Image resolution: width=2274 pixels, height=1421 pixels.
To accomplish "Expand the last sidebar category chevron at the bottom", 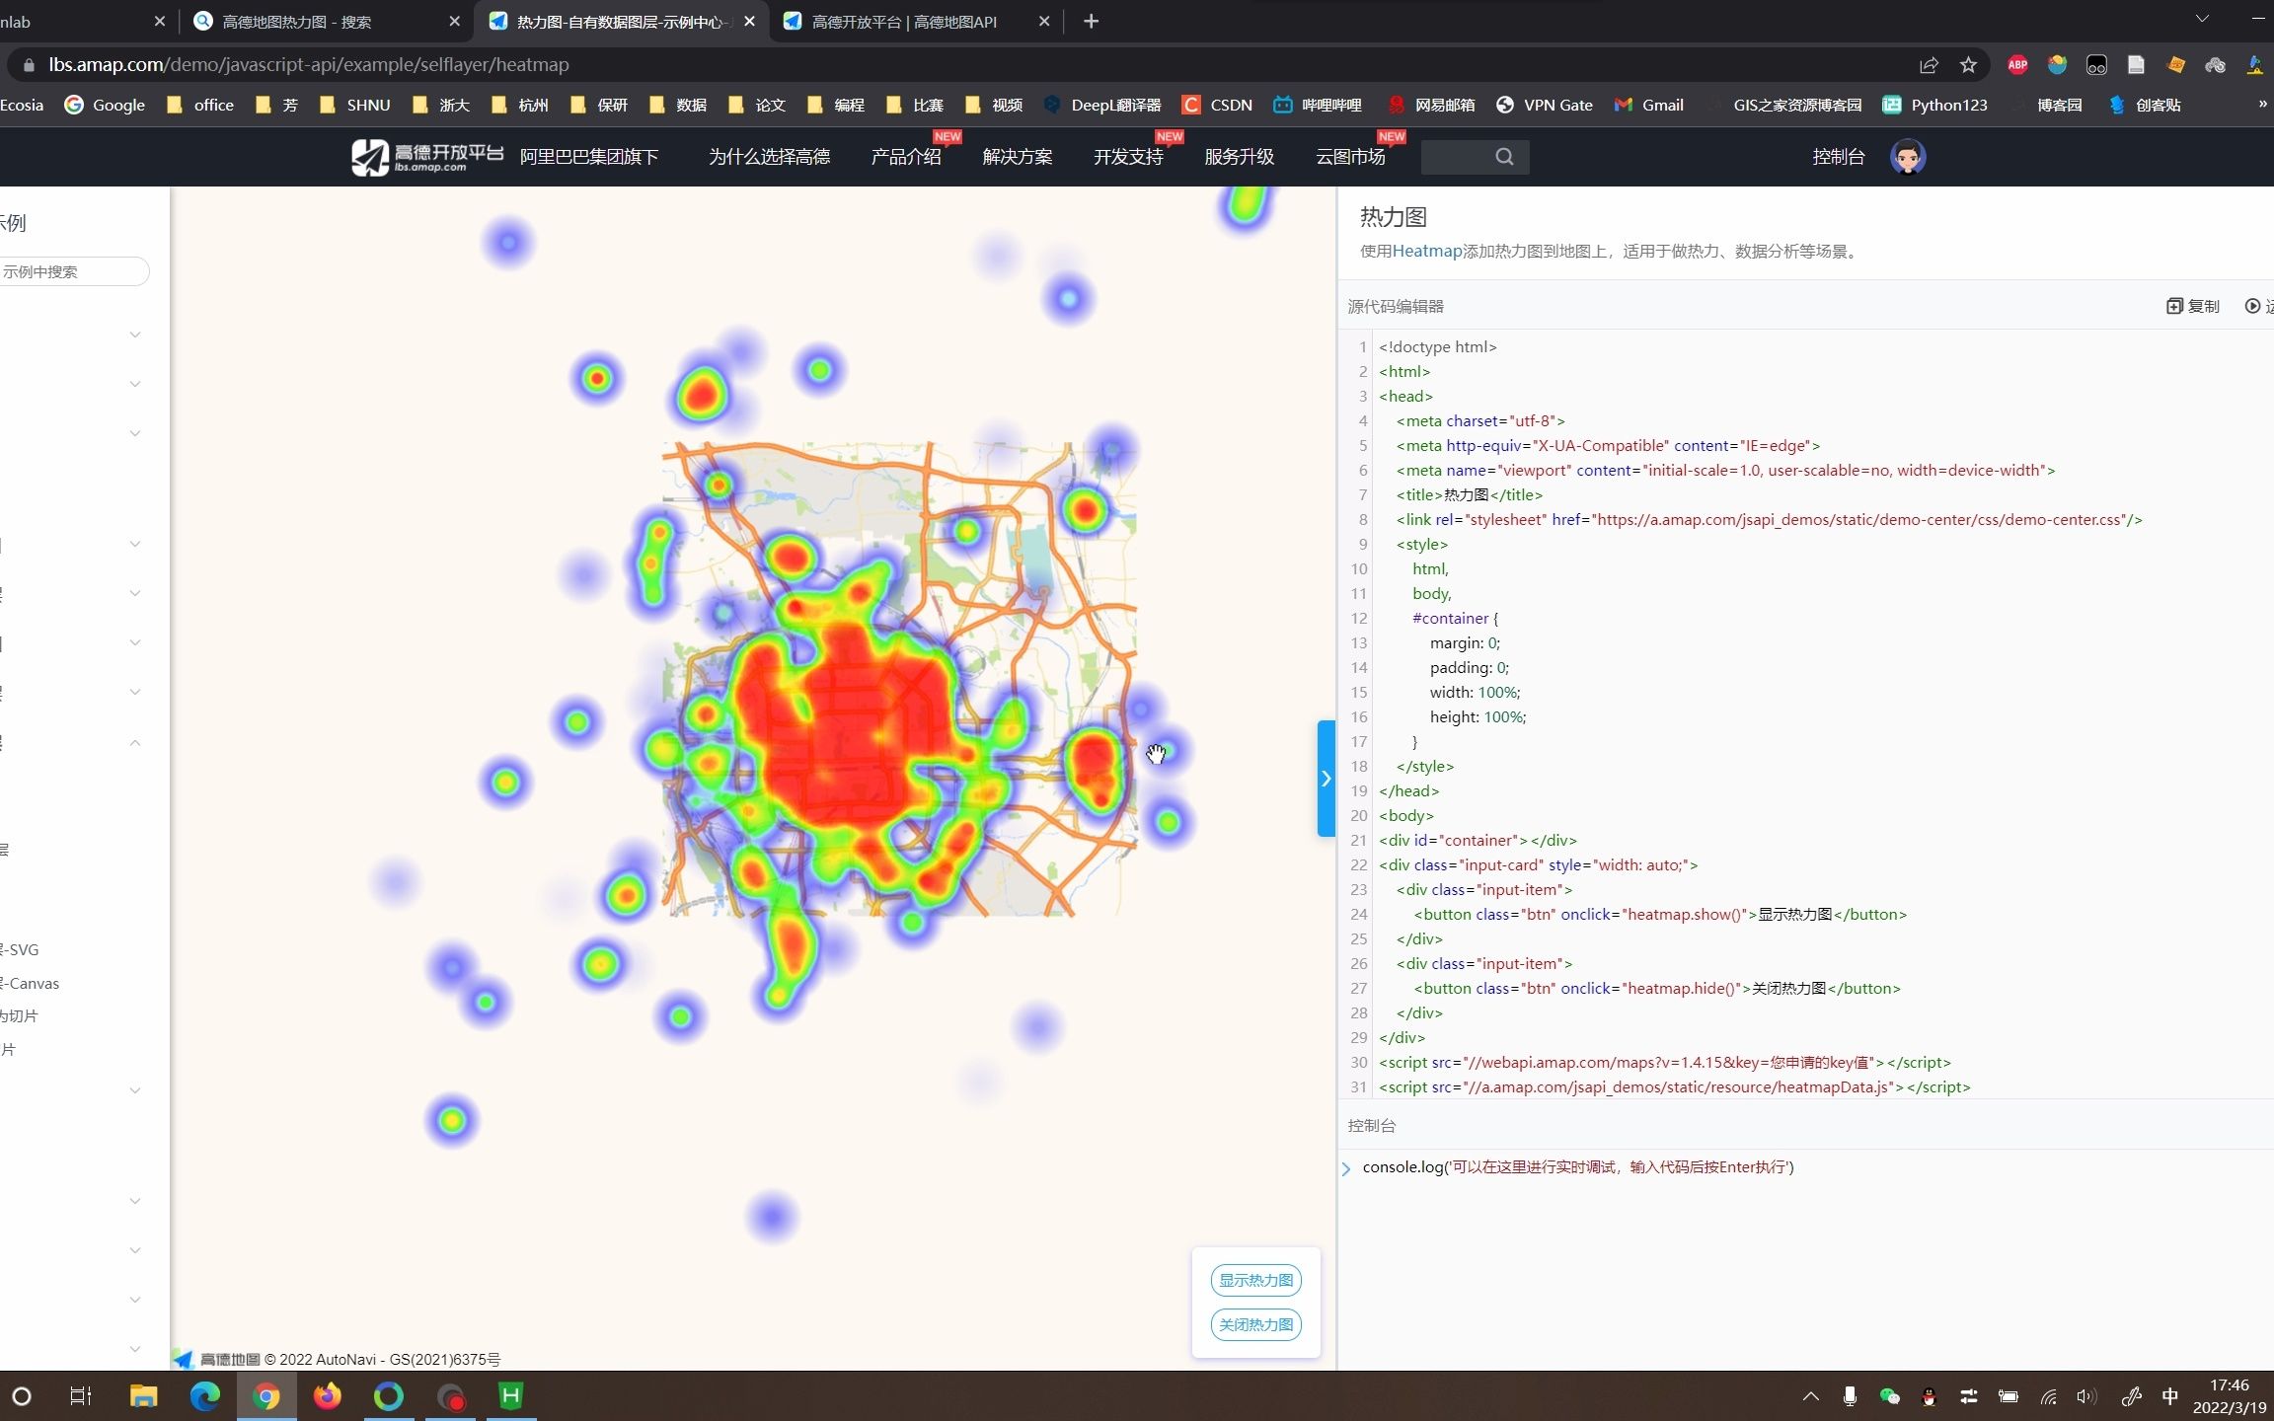I will point(135,1349).
